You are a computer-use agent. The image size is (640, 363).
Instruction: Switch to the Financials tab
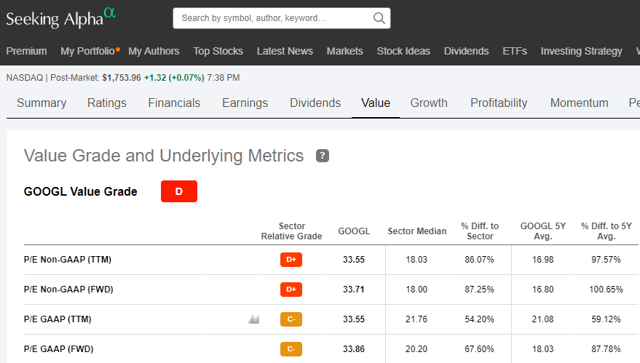pos(174,103)
